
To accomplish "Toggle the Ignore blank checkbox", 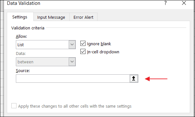I will (x=83, y=44).
